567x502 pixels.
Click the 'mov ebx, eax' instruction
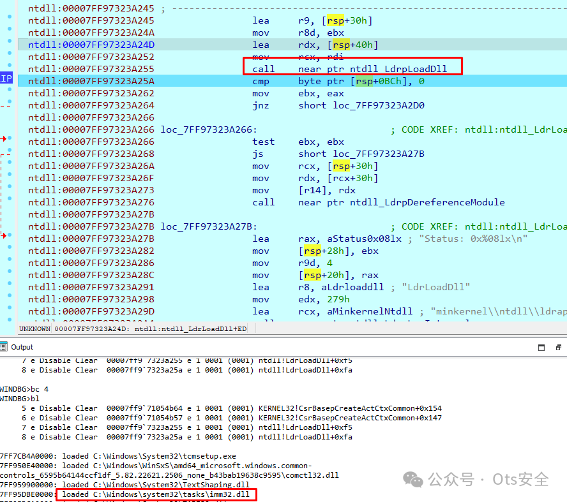298,93
